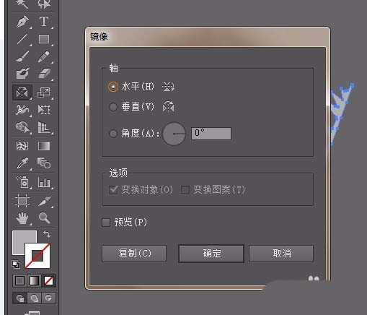Click the angle 0° input field
The width and height of the screenshot is (367, 315).
pyautogui.click(x=211, y=134)
